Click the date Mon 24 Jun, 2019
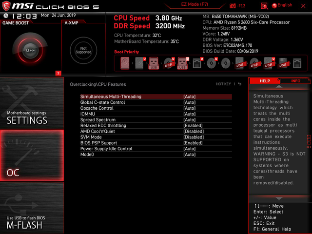The image size is (312, 234). [x=58, y=15]
